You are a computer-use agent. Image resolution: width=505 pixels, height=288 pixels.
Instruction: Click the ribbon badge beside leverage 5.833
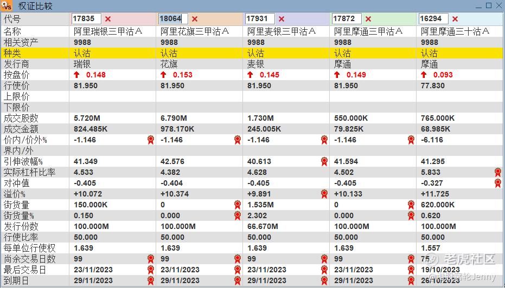coord(498,172)
